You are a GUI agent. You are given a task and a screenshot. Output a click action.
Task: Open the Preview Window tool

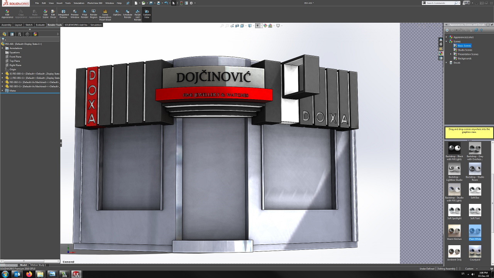pos(74,14)
